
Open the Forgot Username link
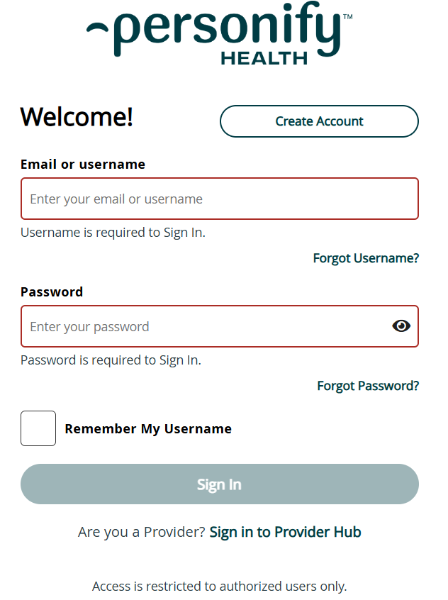click(x=366, y=258)
